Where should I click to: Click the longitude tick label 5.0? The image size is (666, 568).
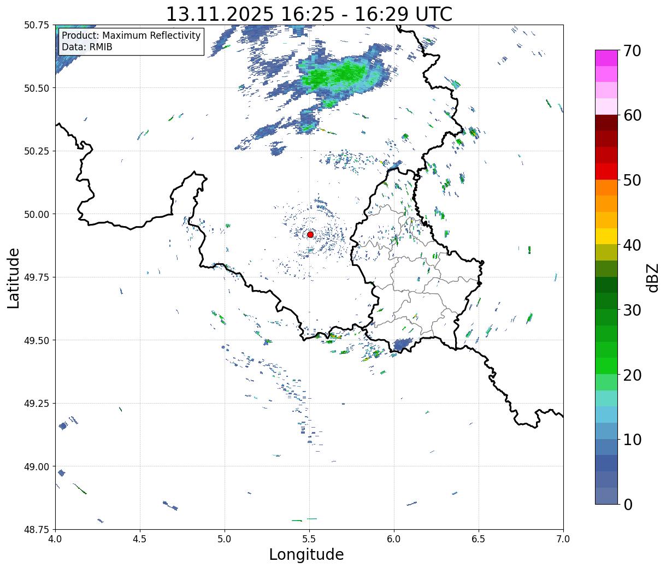pyautogui.click(x=225, y=539)
